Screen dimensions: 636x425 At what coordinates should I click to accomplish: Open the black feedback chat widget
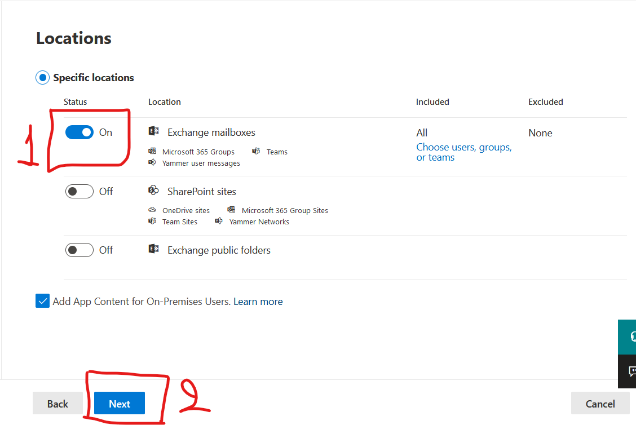click(627, 371)
